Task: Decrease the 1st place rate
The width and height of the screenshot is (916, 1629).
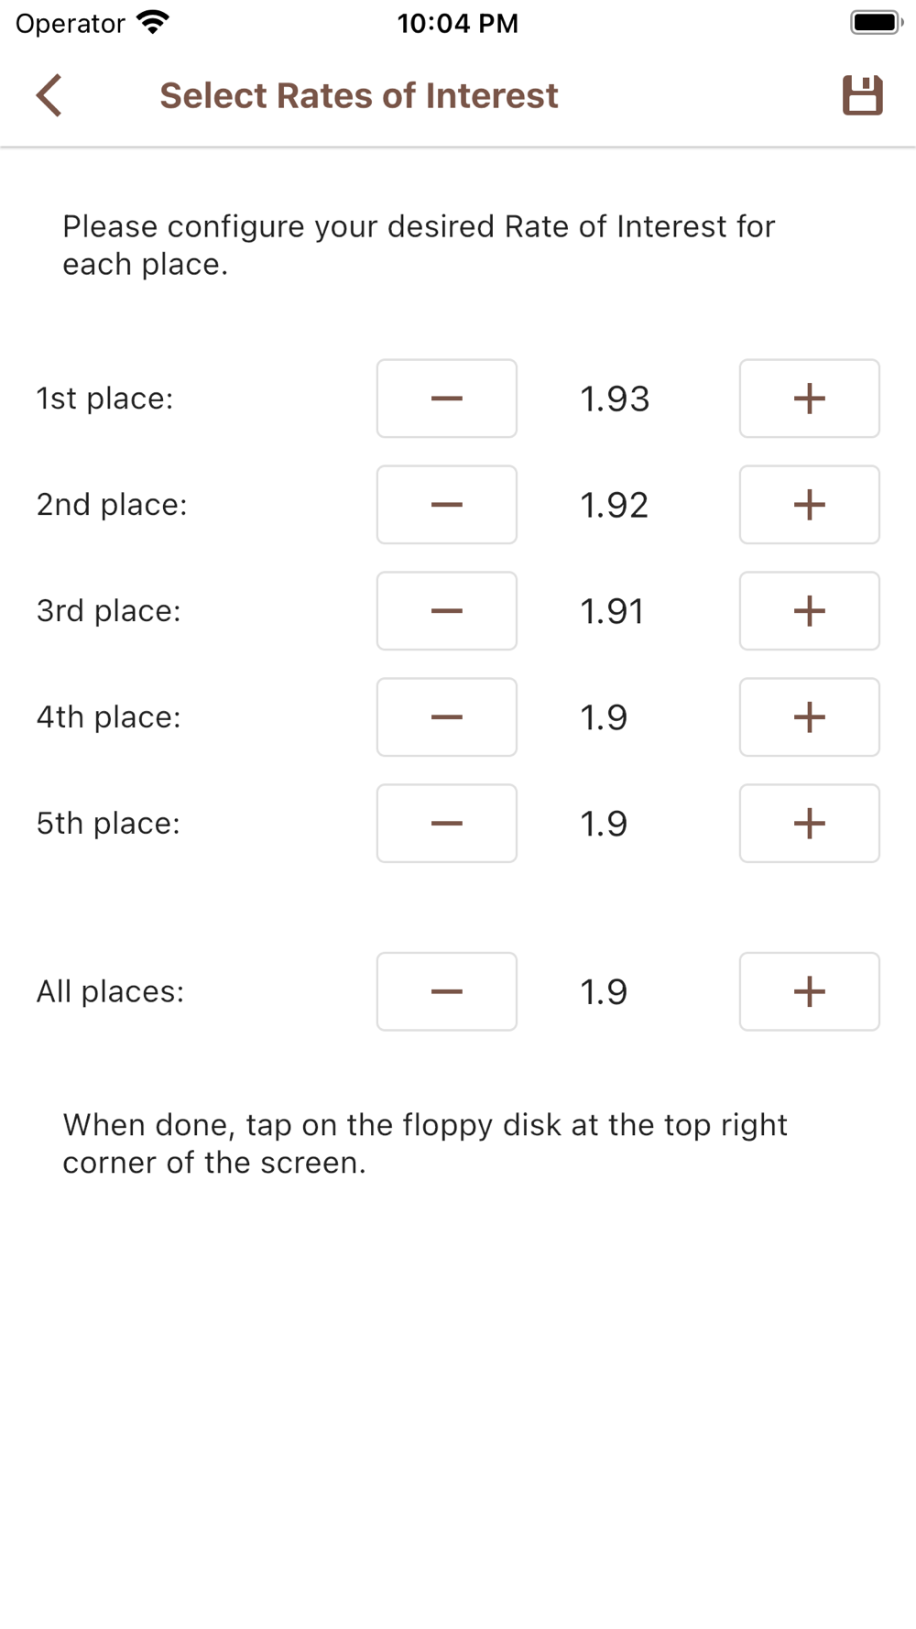Action: [447, 399]
